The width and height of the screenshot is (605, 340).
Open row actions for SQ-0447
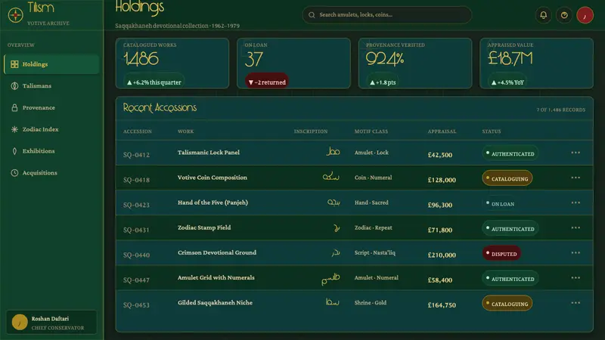coord(576,278)
